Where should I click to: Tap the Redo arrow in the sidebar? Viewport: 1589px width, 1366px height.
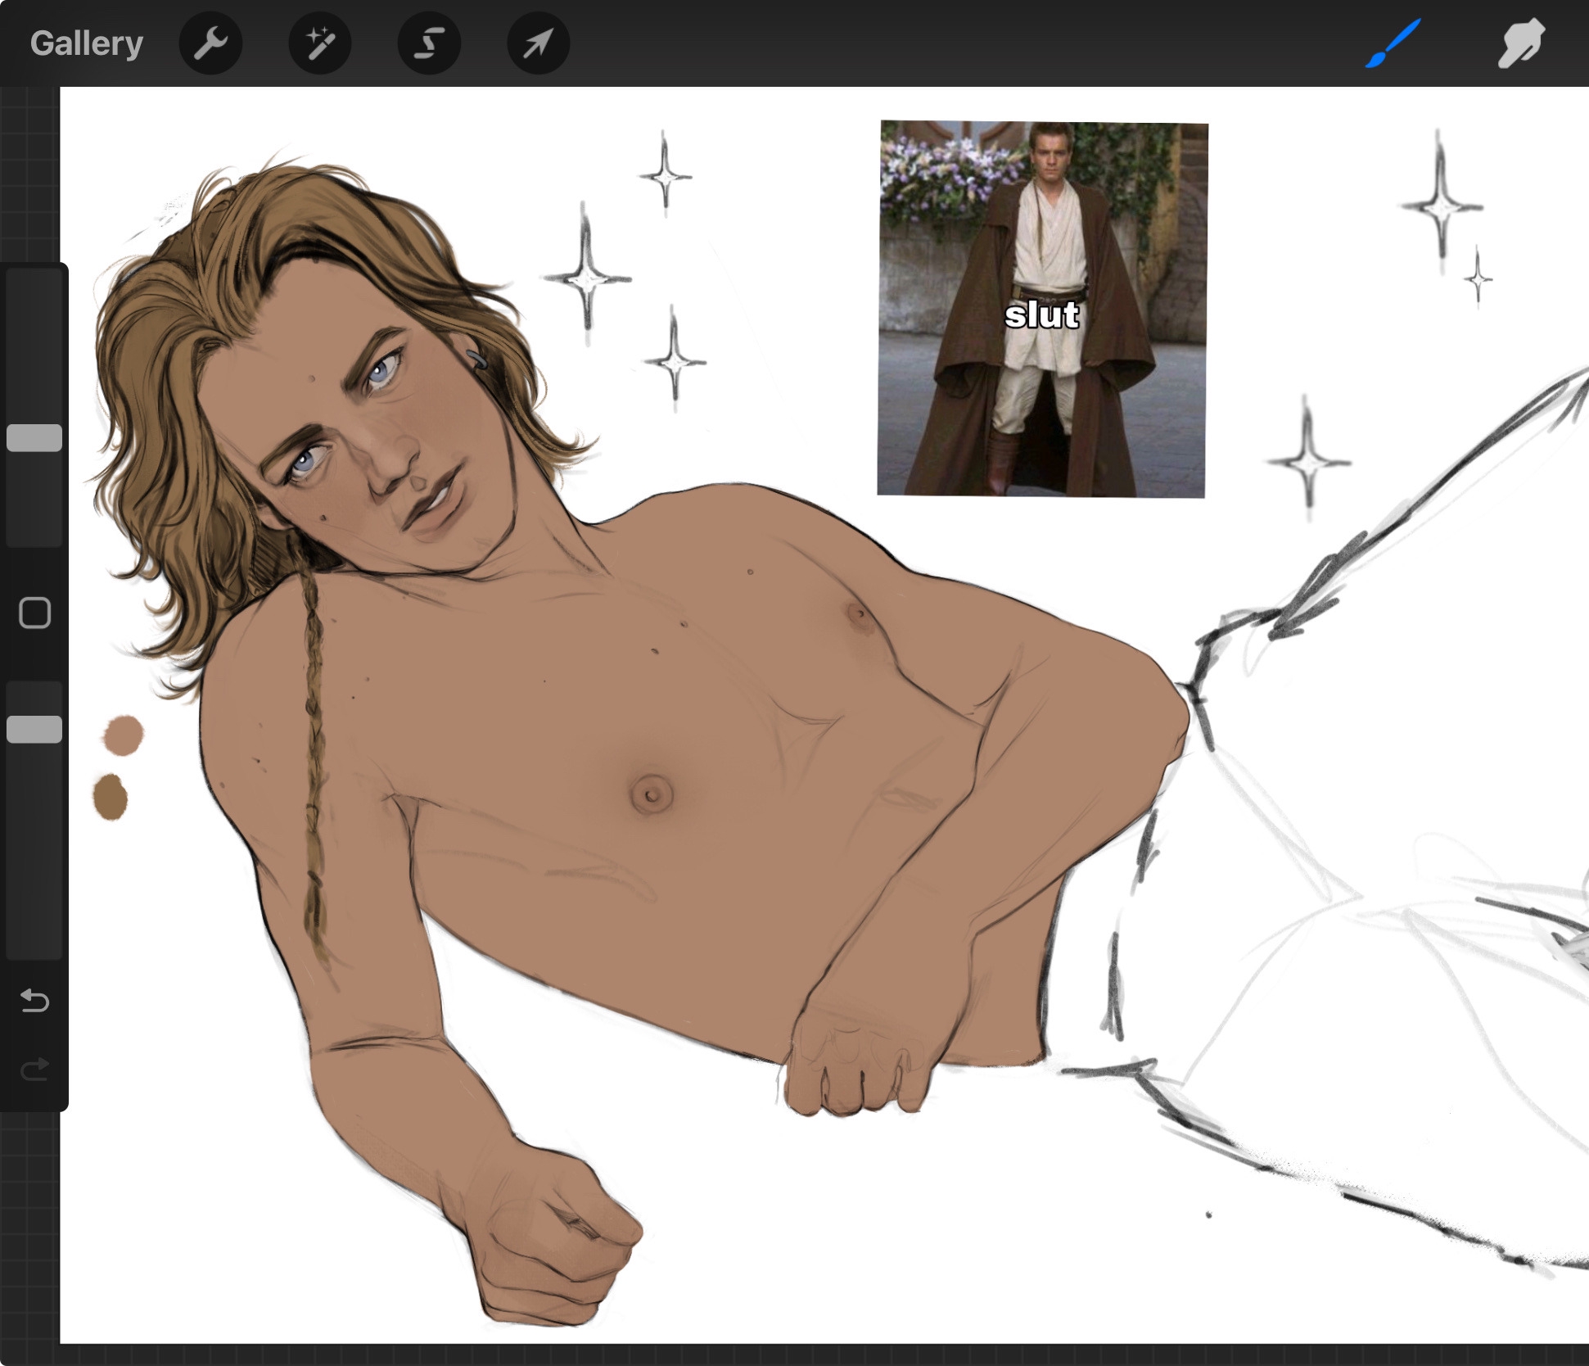(x=34, y=1070)
